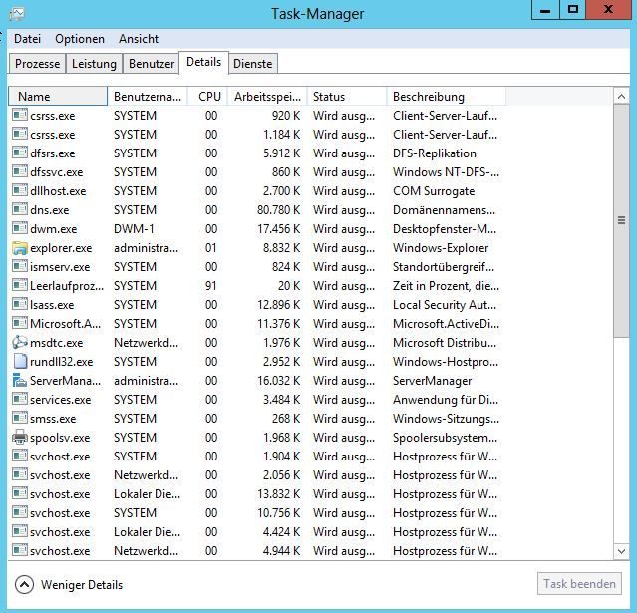Click the Zeit in Prozent, die... description
This screenshot has width=637, height=613.
click(446, 286)
